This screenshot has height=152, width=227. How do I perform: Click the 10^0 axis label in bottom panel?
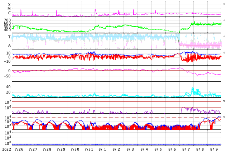tap(8, 143)
